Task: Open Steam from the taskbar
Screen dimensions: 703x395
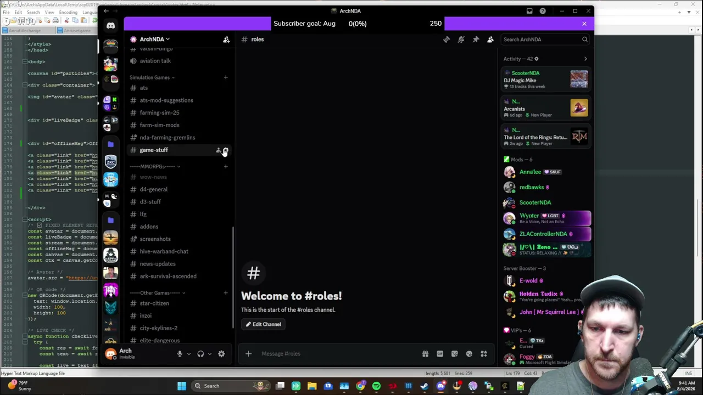Action: pyautogui.click(x=424, y=386)
